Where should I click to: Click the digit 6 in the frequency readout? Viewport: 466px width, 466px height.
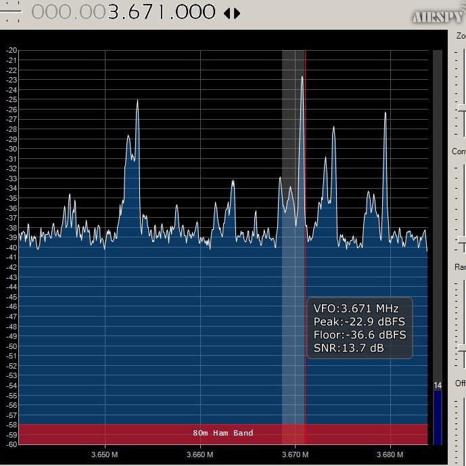pos(133,12)
